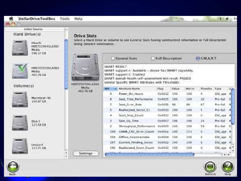Select the Macintosh HD volume icon
Screen dimensions: 241x181
(20, 99)
